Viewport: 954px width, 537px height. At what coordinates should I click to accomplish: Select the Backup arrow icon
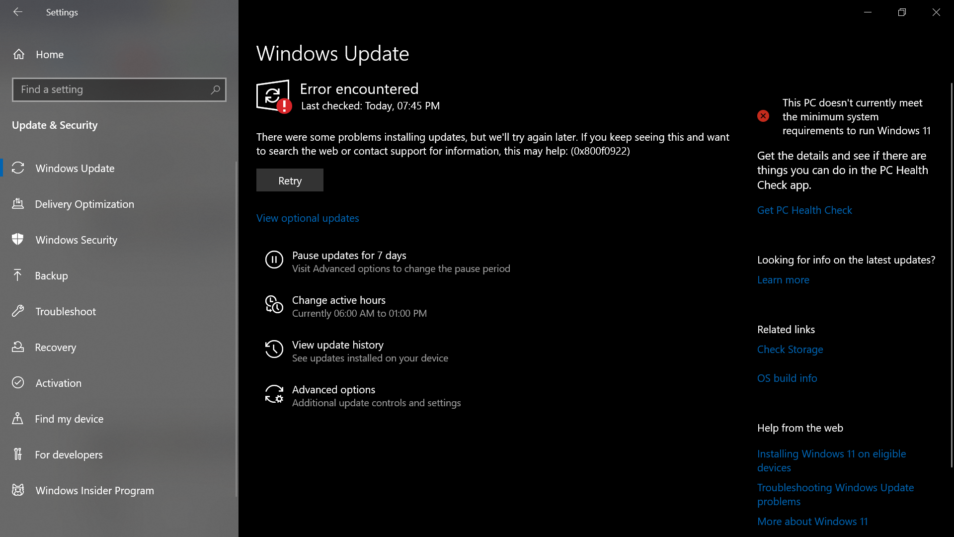(x=18, y=275)
